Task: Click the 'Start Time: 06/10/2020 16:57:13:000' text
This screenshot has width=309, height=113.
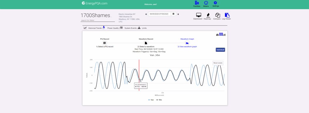Action: point(149,49)
